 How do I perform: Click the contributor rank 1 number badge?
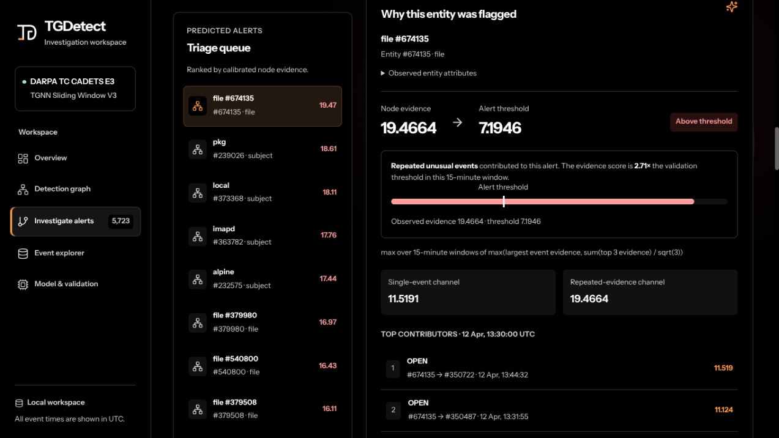click(393, 368)
